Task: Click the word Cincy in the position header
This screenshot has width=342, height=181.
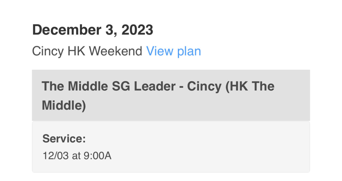Action: [204, 86]
